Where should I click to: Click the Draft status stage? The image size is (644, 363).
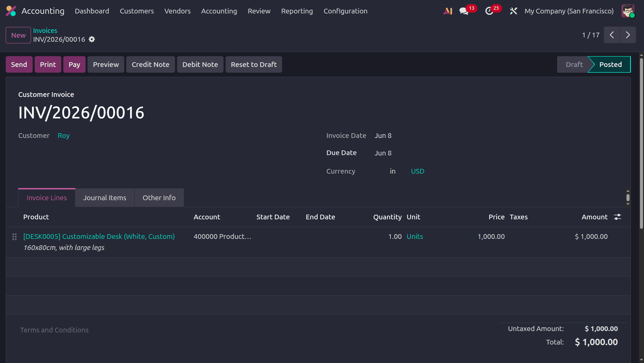tap(574, 64)
